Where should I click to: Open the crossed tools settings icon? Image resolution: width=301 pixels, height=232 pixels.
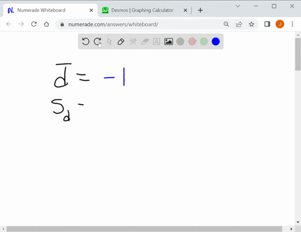point(133,41)
